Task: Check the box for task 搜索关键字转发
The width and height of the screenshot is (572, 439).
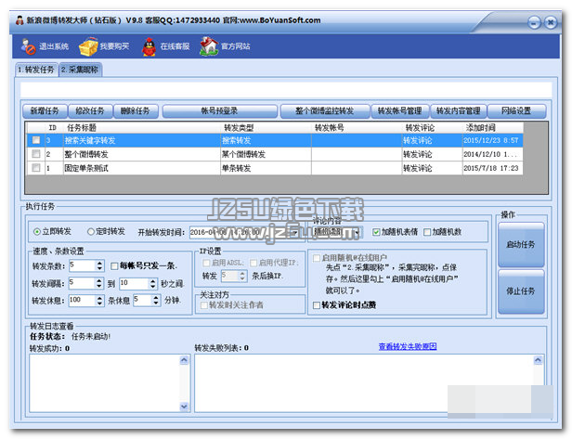Action: (x=36, y=140)
